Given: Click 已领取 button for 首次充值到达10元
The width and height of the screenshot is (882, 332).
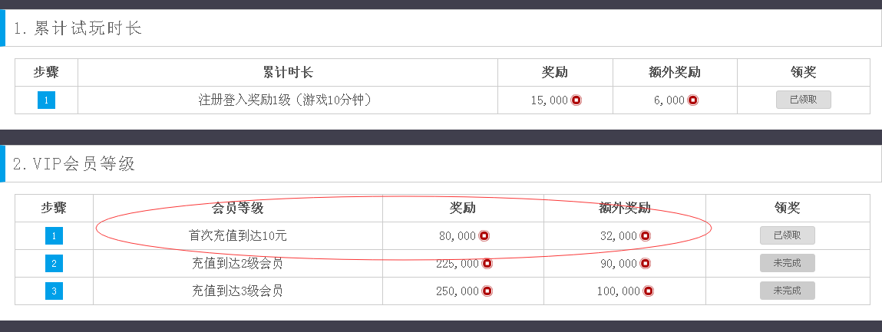Looking at the screenshot, I should pos(787,235).
